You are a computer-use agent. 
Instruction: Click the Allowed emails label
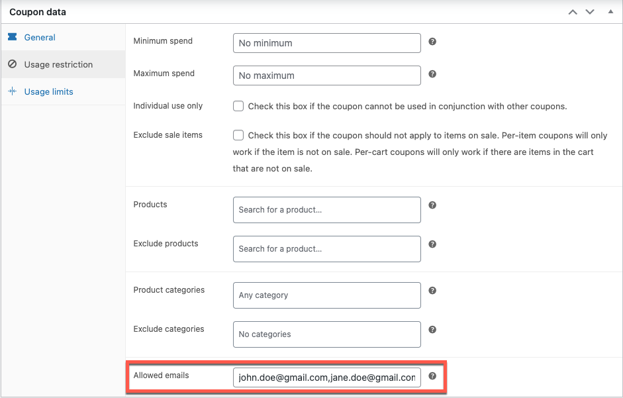point(161,375)
